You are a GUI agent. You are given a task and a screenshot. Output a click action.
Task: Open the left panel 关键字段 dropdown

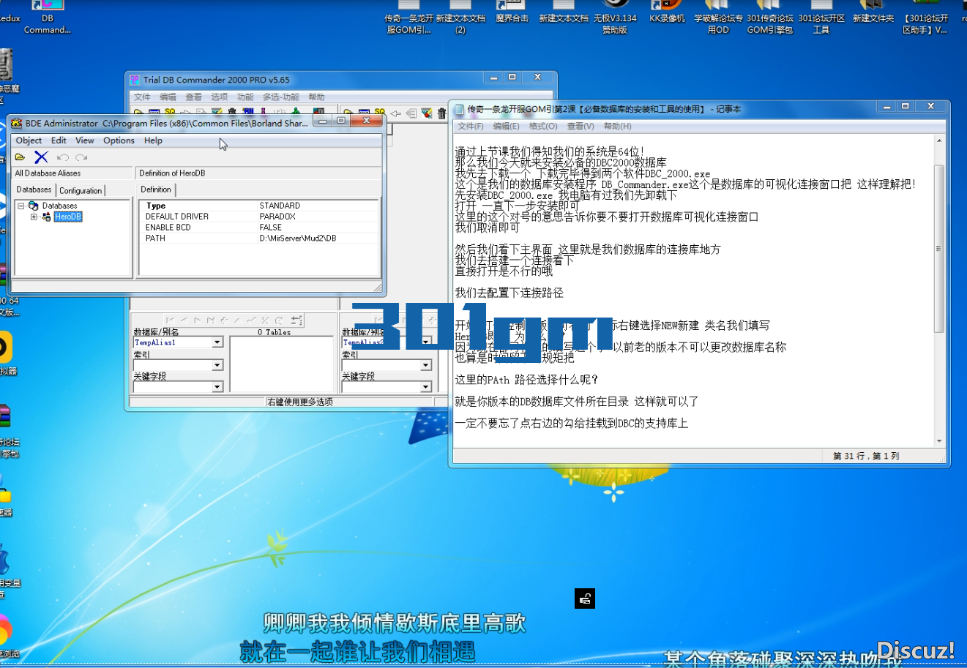click(217, 387)
